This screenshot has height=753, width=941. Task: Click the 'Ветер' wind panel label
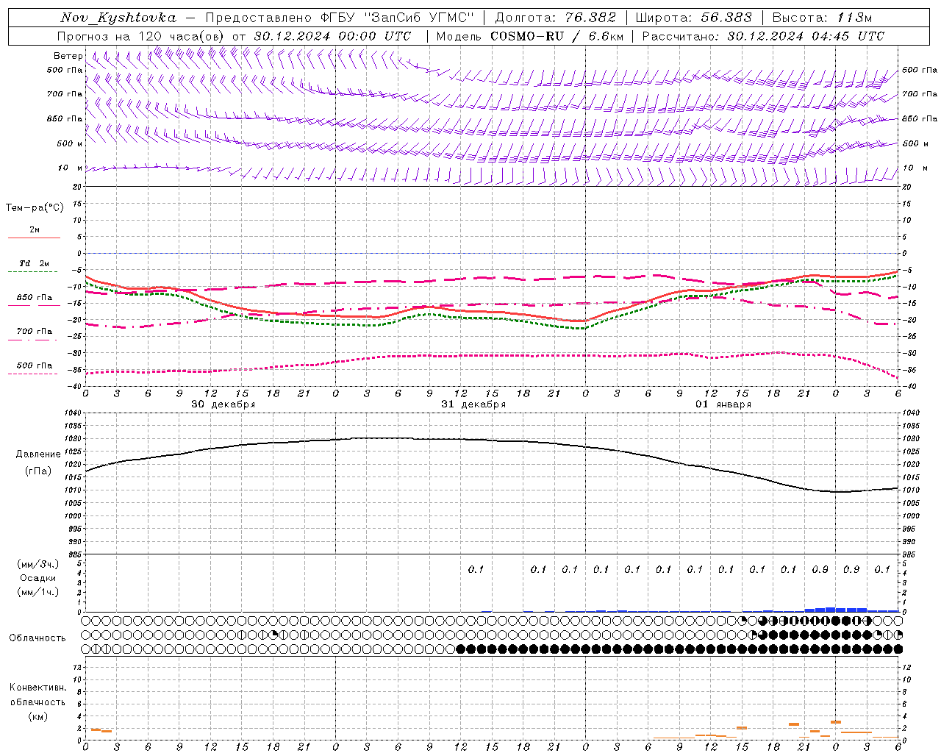click(x=68, y=56)
